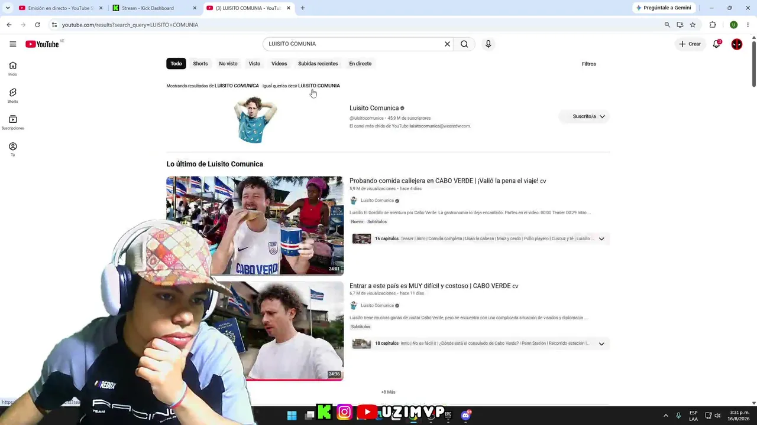Select the No visto filter chip
This screenshot has width=757, height=425.
point(228,64)
